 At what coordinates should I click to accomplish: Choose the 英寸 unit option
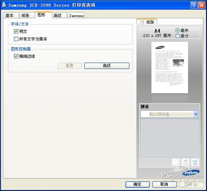point(178,36)
